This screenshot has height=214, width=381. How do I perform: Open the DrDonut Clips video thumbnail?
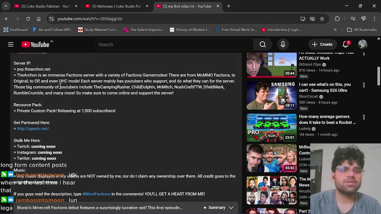click(271, 65)
